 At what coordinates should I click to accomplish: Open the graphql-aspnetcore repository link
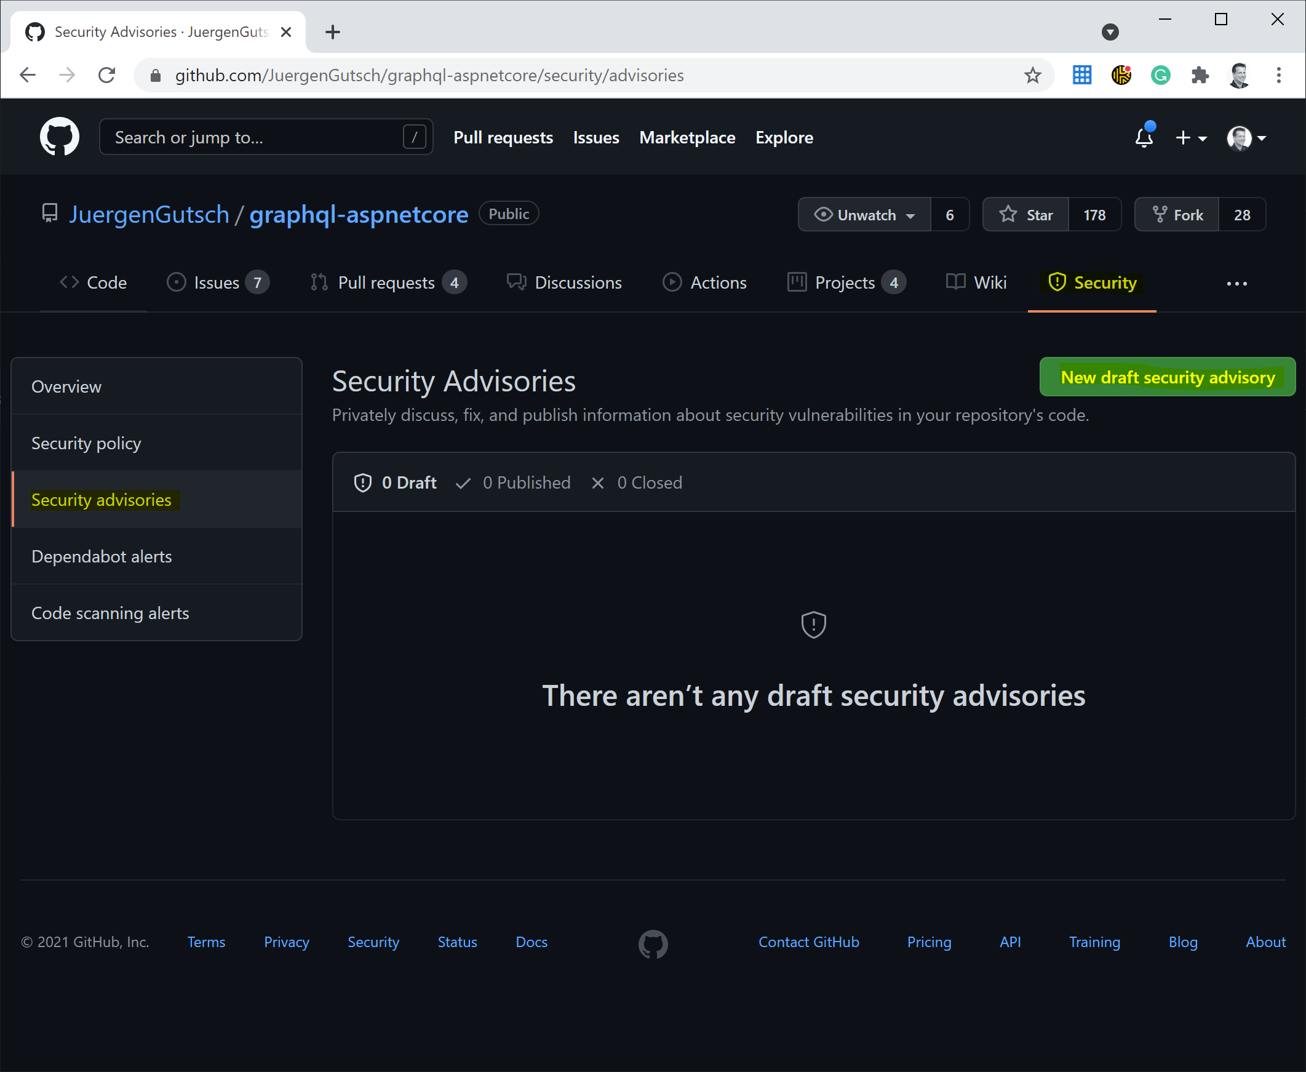pyautogui.click(x=359, y=215)
